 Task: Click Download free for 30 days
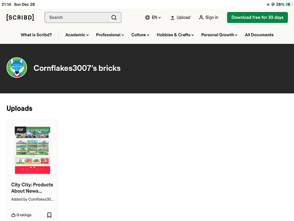pos(257,18)
